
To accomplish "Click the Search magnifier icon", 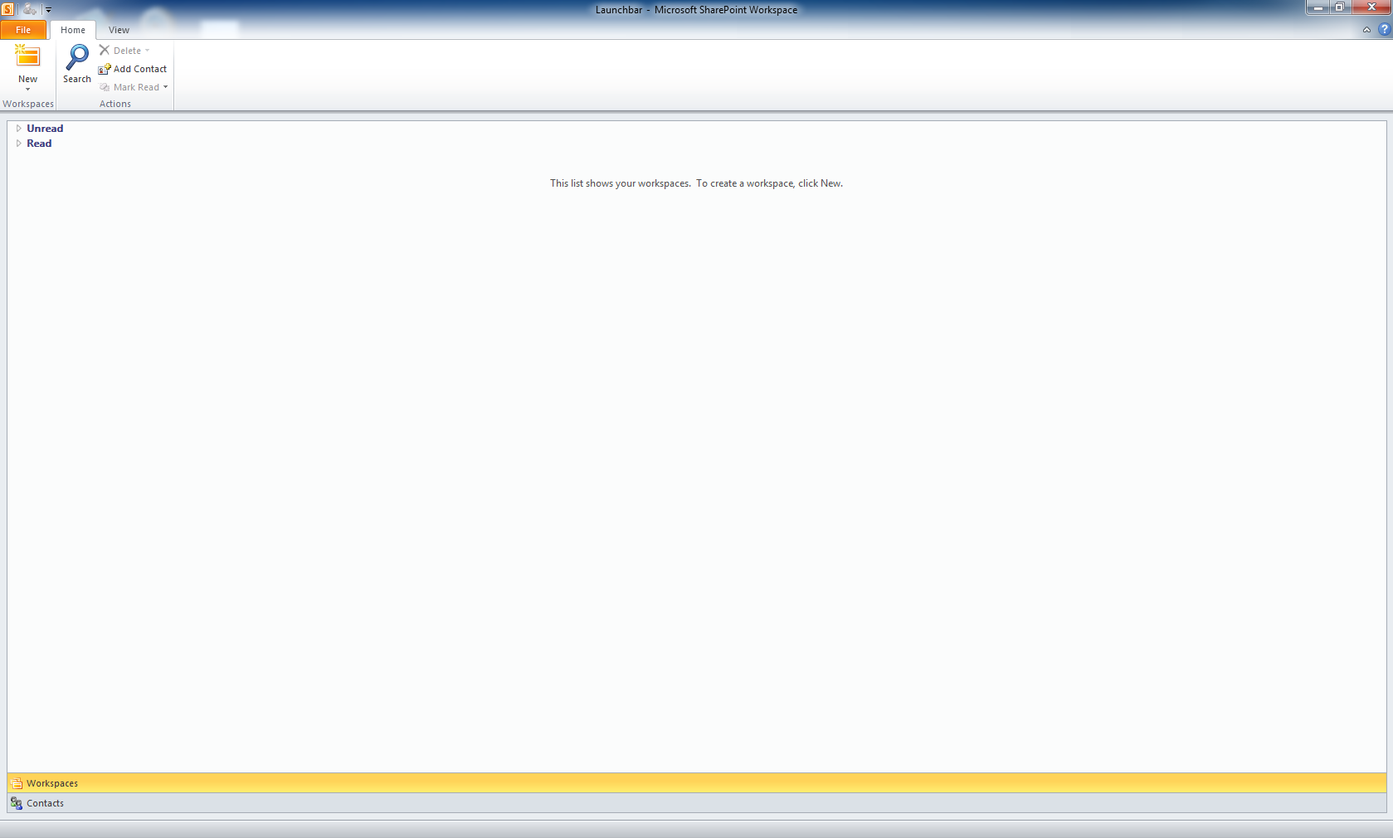I will (x=77, y=58).
